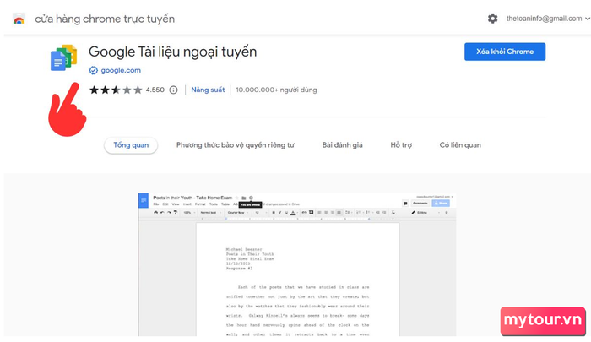Open the Hỗ trợ tab

click(401, 145)
